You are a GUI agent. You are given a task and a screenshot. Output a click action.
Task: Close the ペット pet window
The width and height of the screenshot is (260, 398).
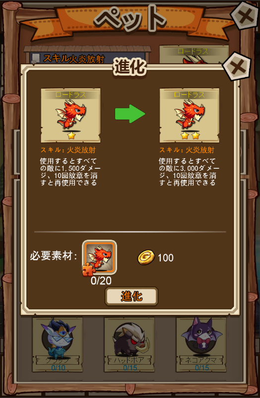[245, 16]
